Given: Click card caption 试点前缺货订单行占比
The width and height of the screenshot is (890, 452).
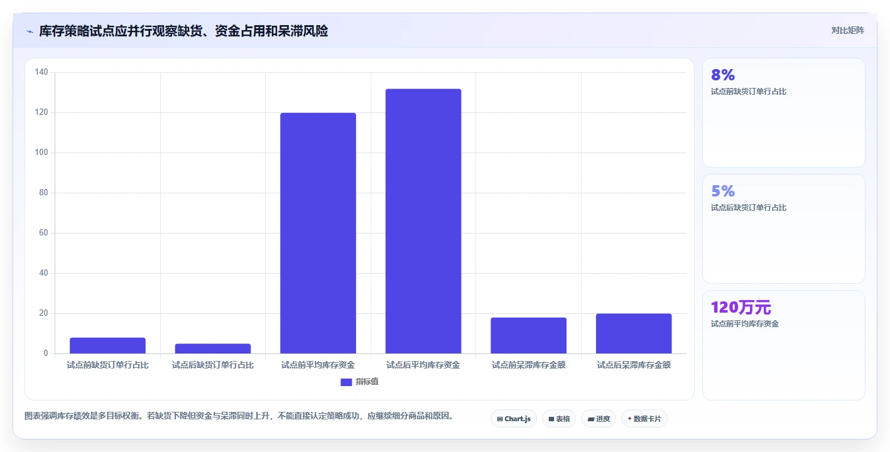Looking at the screenshot, I should pyautogui.click(x=748, y=92).
